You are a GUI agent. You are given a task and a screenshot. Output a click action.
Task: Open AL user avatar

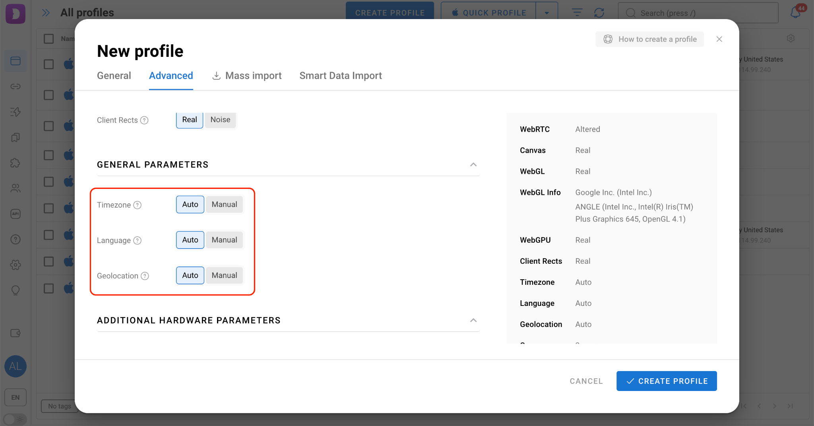click(x=16, y=366)
